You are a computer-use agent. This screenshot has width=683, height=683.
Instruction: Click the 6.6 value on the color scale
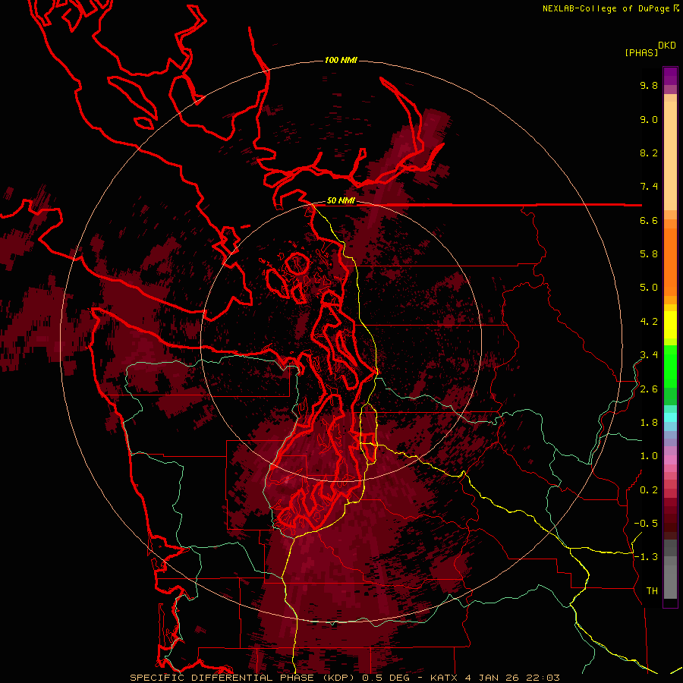pyautogui.click(x=649, y=220)
